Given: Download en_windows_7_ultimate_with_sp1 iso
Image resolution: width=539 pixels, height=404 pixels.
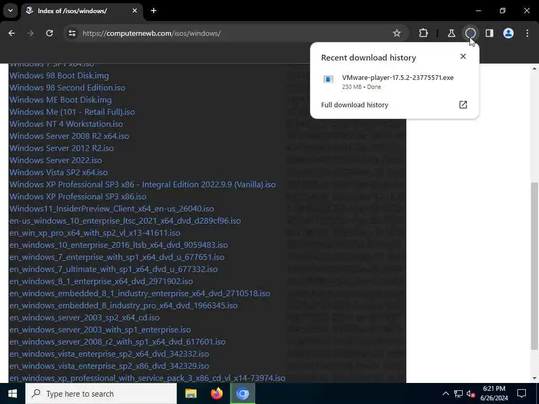Looking at the screenshot, I should pos(114,269).
